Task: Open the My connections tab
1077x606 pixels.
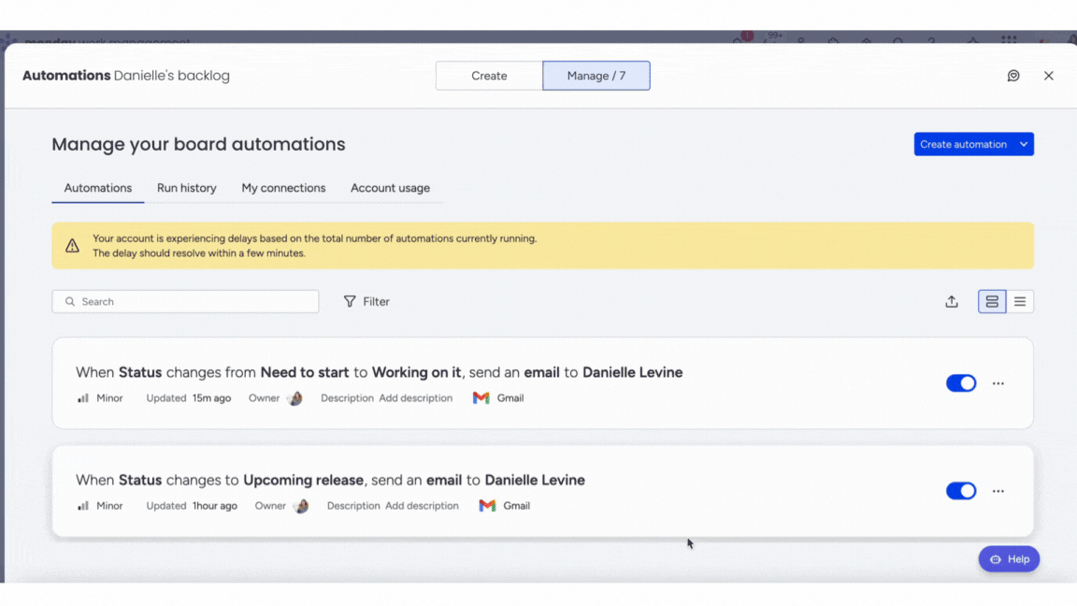Action: 283,188
